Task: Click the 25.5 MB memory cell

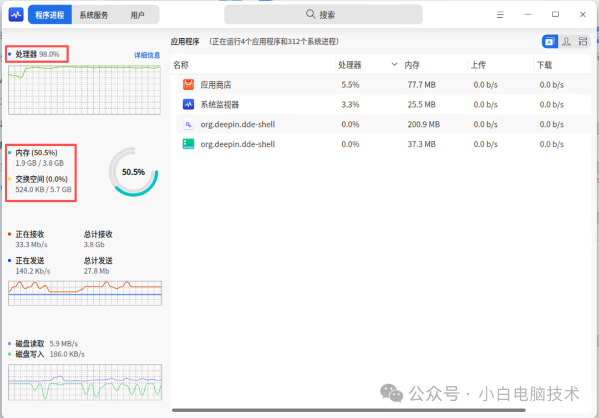Action: pos(422,105)
